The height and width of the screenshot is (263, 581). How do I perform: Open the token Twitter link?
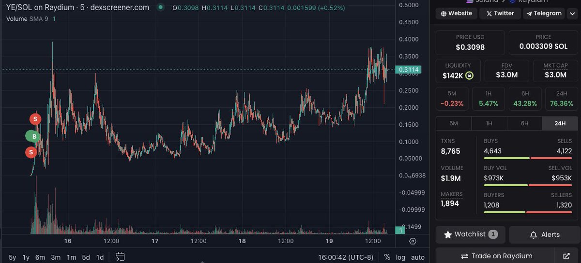coord(500,14)
